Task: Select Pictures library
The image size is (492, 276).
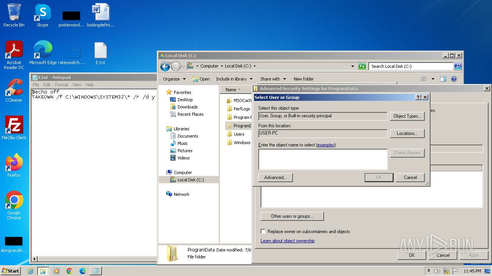Action: click(x=185, y=151)
